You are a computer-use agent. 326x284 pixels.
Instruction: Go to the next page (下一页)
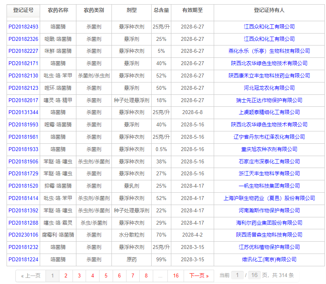click(199, 276)
